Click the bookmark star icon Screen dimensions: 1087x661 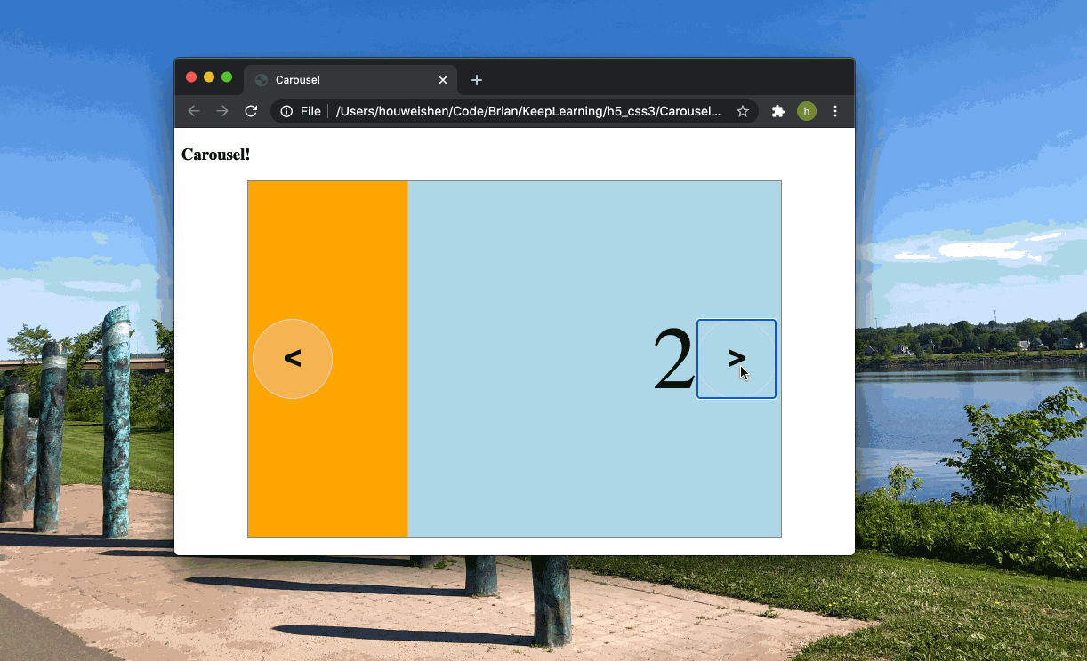(743, 111)
